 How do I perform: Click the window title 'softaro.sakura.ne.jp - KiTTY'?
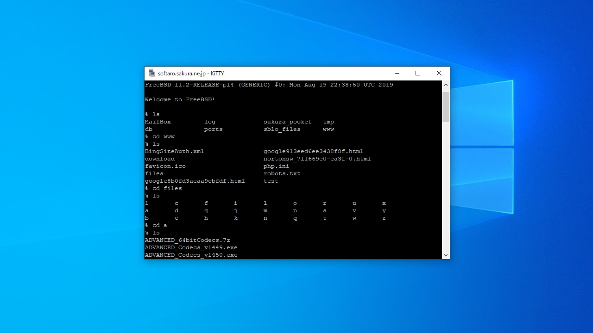click(x=191, y=74)
